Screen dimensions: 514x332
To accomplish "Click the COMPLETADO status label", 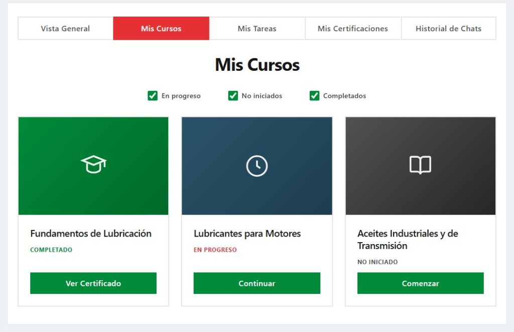I will (51, 250).
